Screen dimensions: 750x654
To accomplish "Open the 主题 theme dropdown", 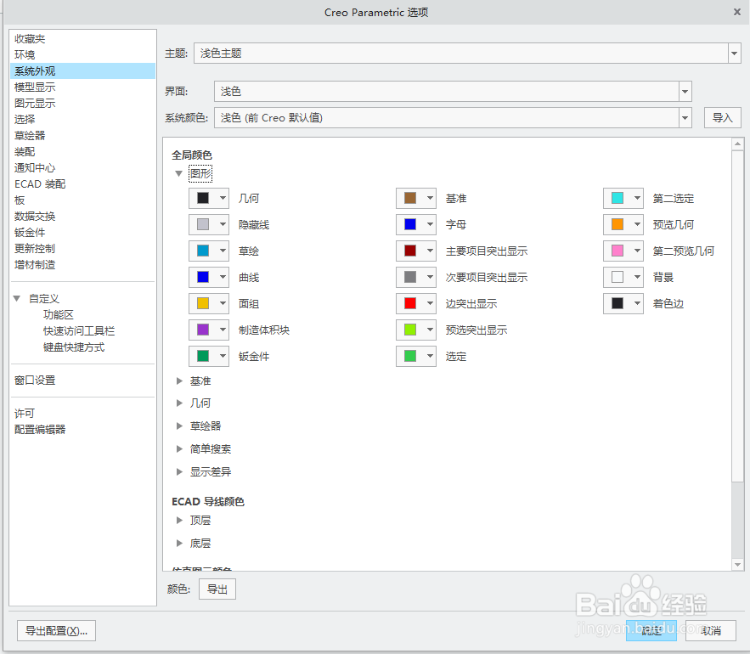I will tap(734, 54).
